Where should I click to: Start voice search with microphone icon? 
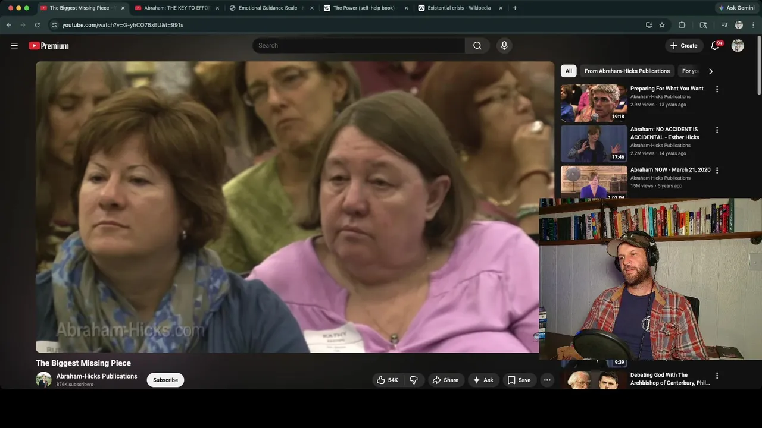(504, 46)
